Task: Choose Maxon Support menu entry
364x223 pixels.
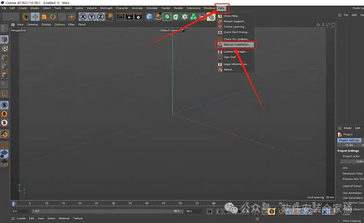Action: tap(235, 21)
